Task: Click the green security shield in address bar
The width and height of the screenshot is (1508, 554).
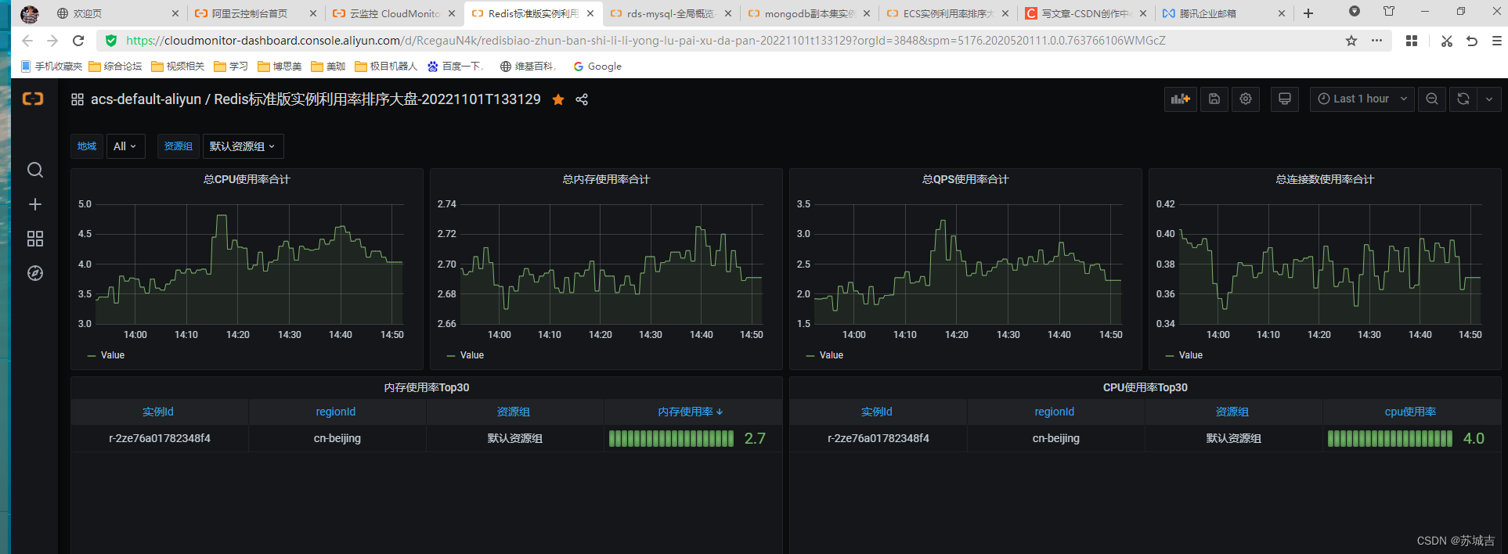Action: pos(111,41)
